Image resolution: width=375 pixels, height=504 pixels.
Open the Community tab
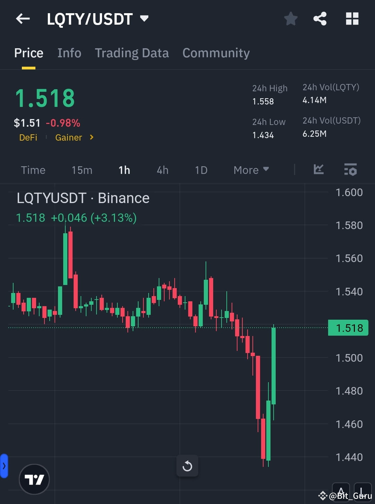click(x=216, y=53)
